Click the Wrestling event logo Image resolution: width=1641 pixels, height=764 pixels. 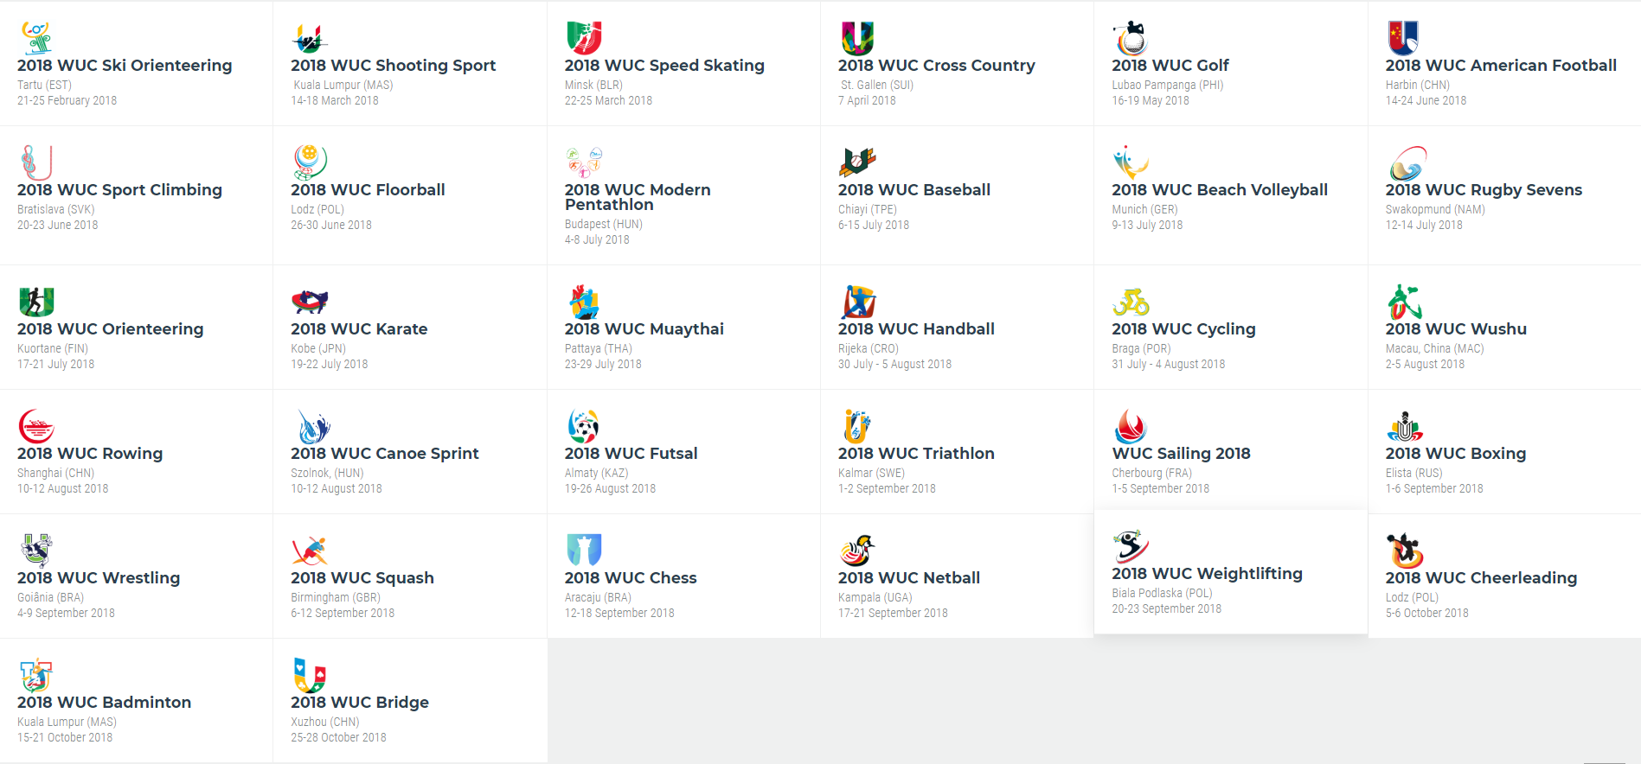36,551
